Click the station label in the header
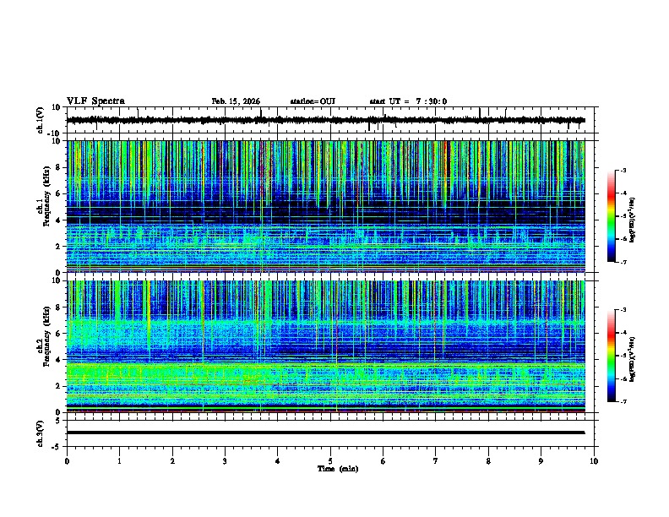 313,101
